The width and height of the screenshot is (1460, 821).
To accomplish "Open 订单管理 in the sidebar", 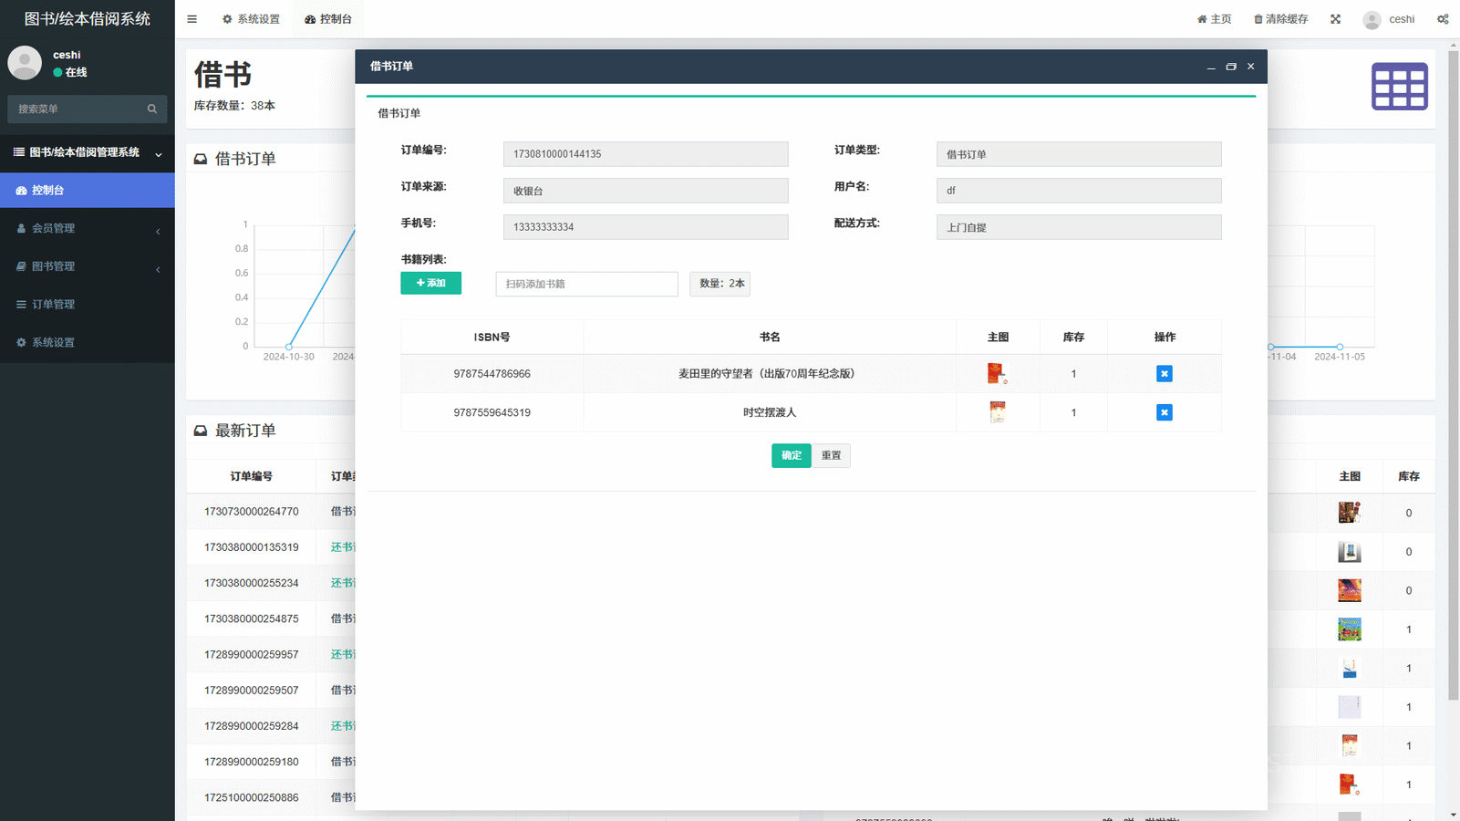I will (87, 305).
